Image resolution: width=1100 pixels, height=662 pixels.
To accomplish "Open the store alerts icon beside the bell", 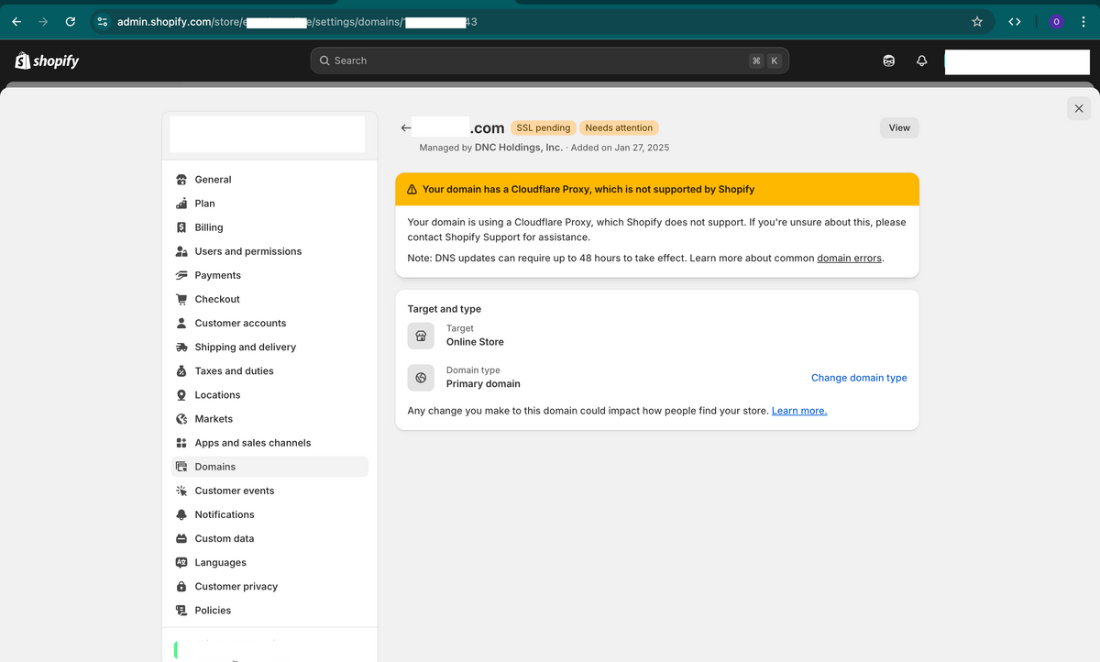I will 888,60.
